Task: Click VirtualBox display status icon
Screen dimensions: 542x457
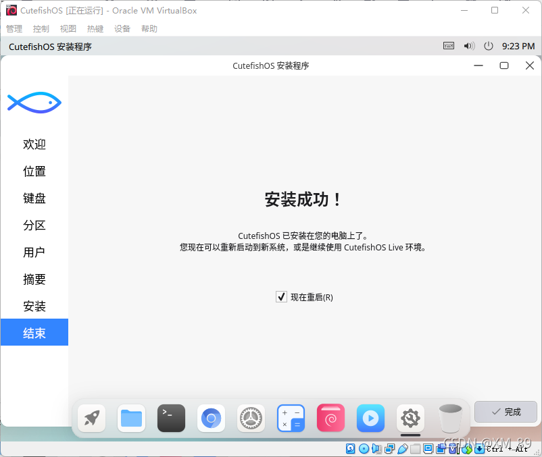Action: pos(428,448)
